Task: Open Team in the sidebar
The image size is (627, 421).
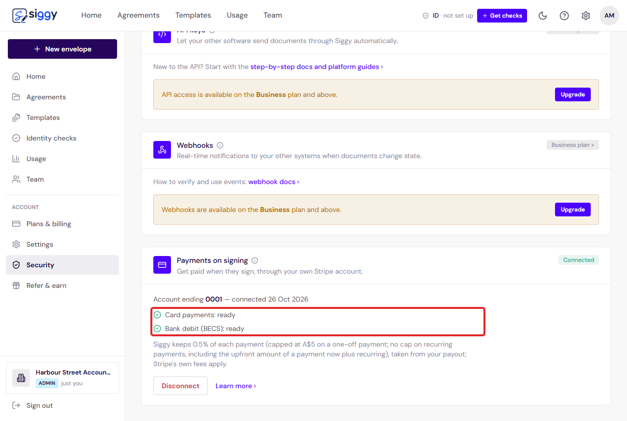Action: 62,179
